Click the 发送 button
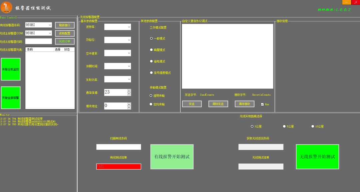Screen dimensions: 360x192 [x=192, y=104]
